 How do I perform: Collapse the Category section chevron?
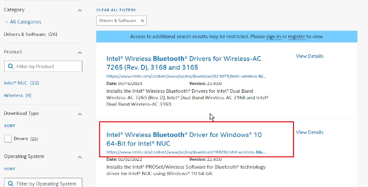[x=80, y=10]
